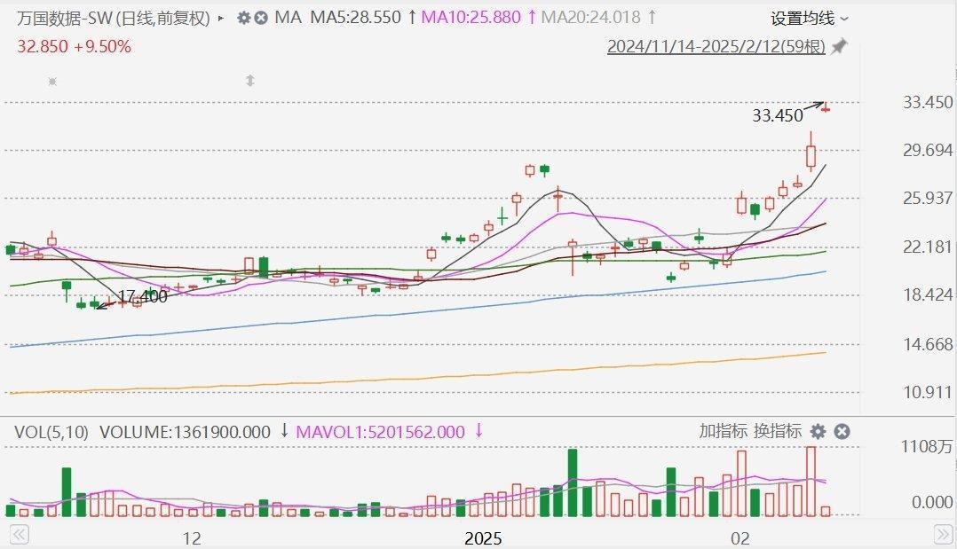Open volume indicator settings gear

coord(818,432)
